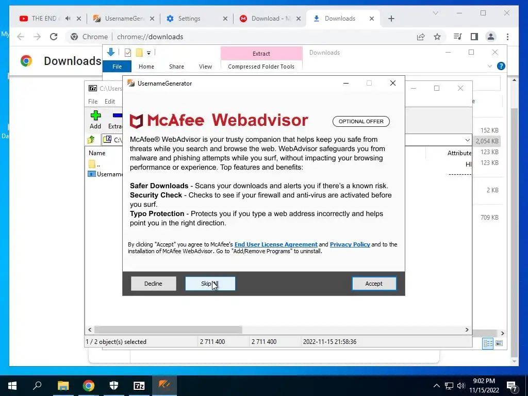Screen dimensions: 528x396
Task: Reload the Chrome page
Action: [54, 37]
